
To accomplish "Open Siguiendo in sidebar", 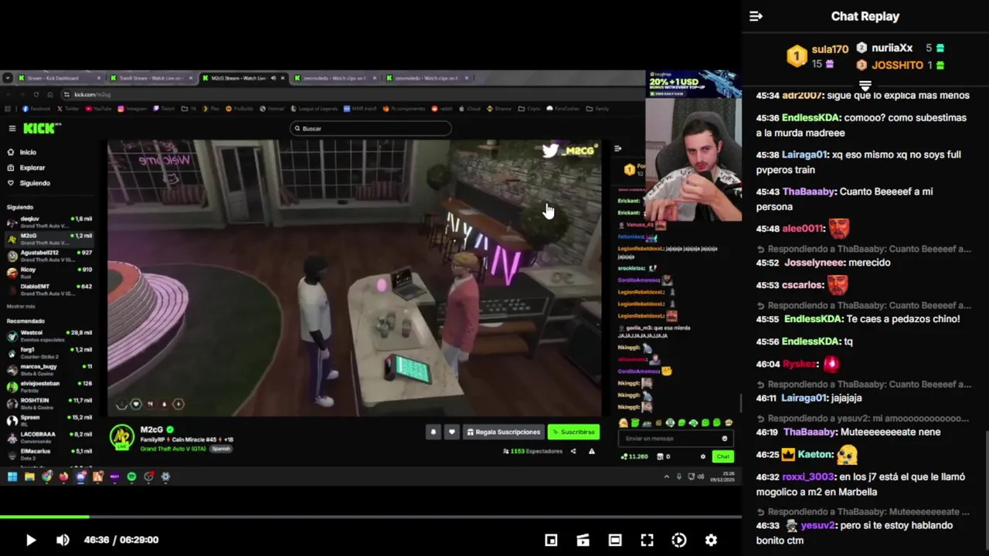I will [35, 183].
